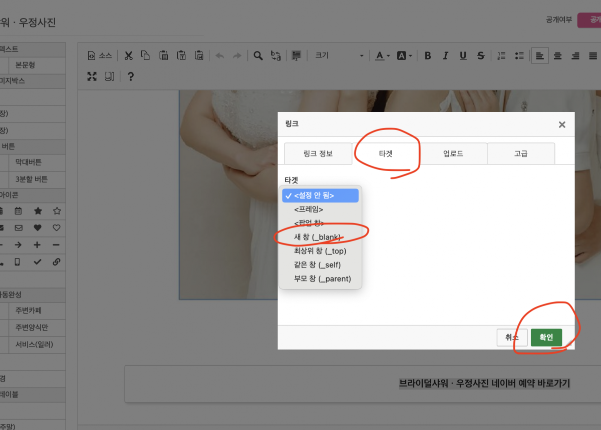Click the magnifier find icon

(258, 55)
